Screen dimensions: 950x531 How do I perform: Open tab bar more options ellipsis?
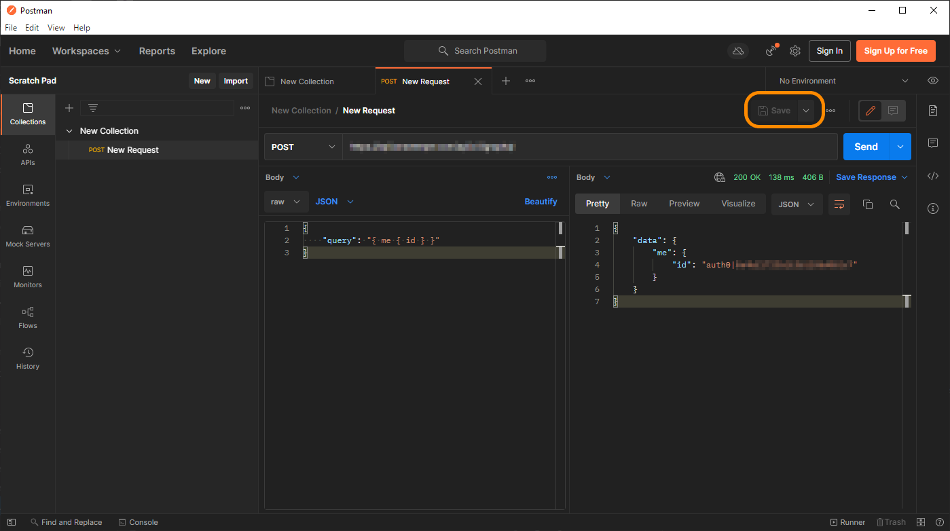click(x=530, y=81)
